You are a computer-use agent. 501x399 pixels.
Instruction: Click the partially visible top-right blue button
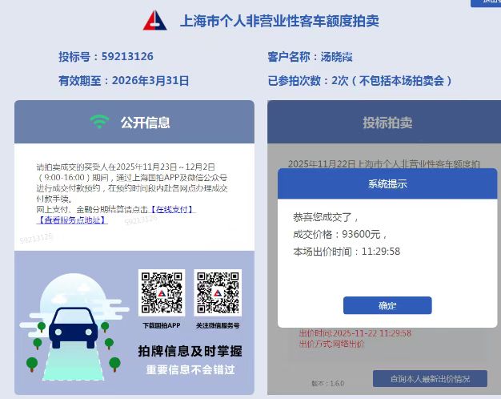click(486, 3)
